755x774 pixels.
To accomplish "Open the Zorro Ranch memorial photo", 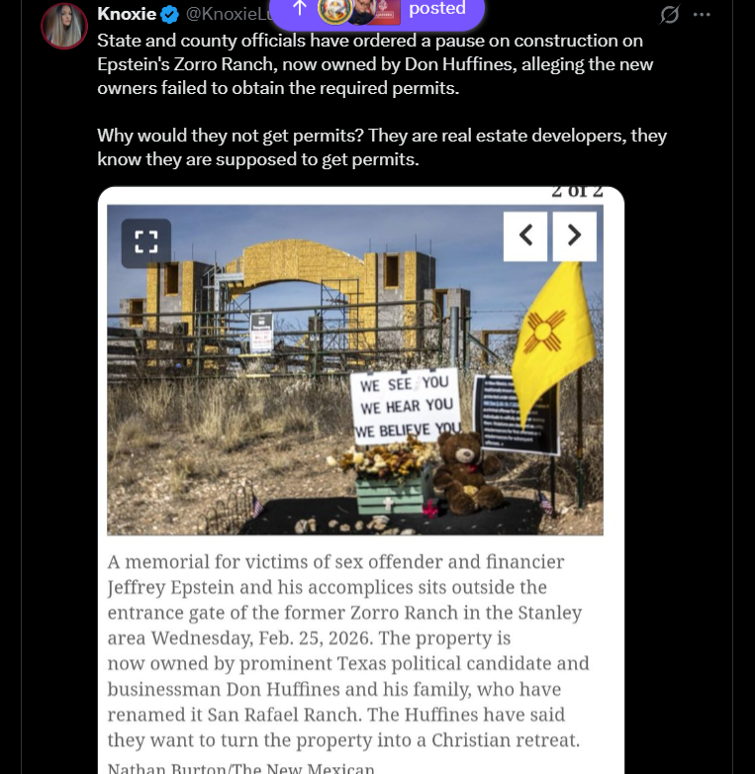I will pyautogui.click(x=355, y=370).
